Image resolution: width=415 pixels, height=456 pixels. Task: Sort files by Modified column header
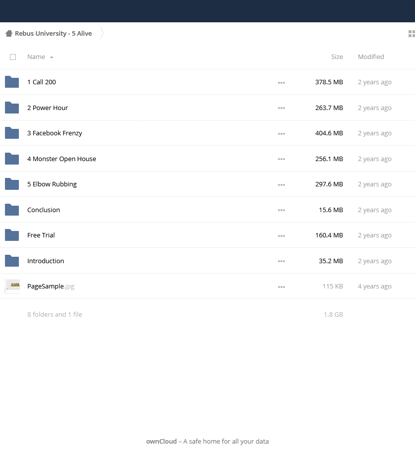click(x=371, y=57)
